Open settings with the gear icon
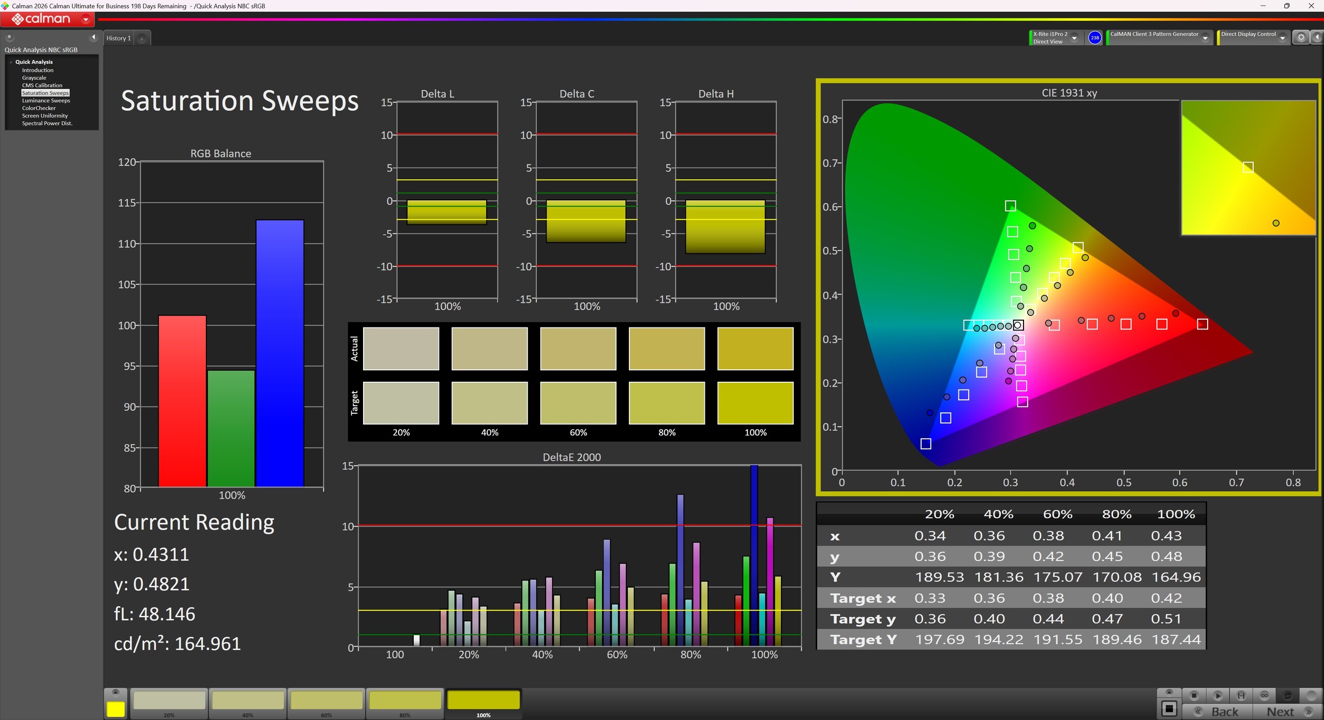1324x720 pixels. [x=1301, y=38]
